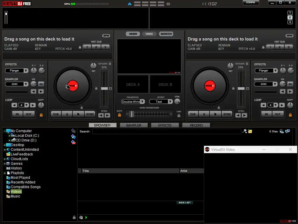The image size is (298, 224).
Task: Click right deck CUE button
Action: (x=193, y=114)
